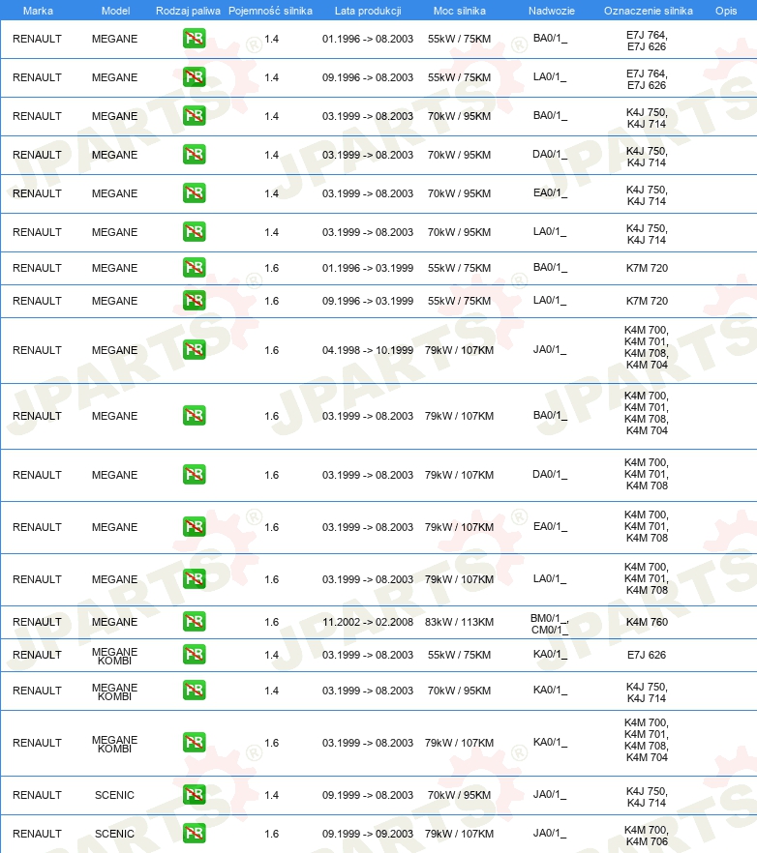
Task: Click DA0/1_ in the 1.4 70kW row
Action: [x=550, y=155]
